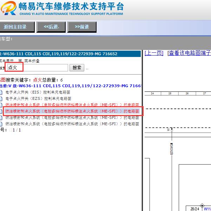Open the red unhighlighted ME-SFI diagram entry
Image resolution: width=211 pixels, height=211 pixels.
click(72, 105)
